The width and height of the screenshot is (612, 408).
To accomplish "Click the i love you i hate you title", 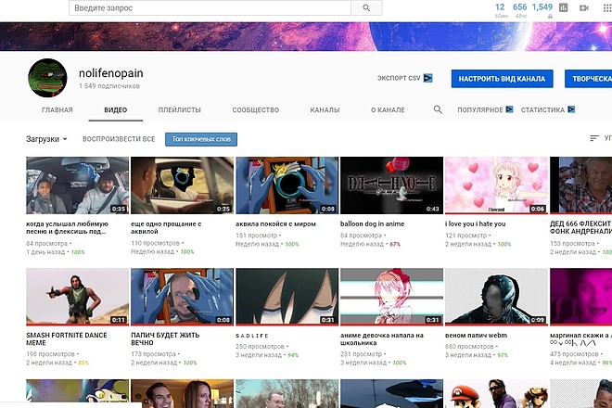I will click(476, 224).
